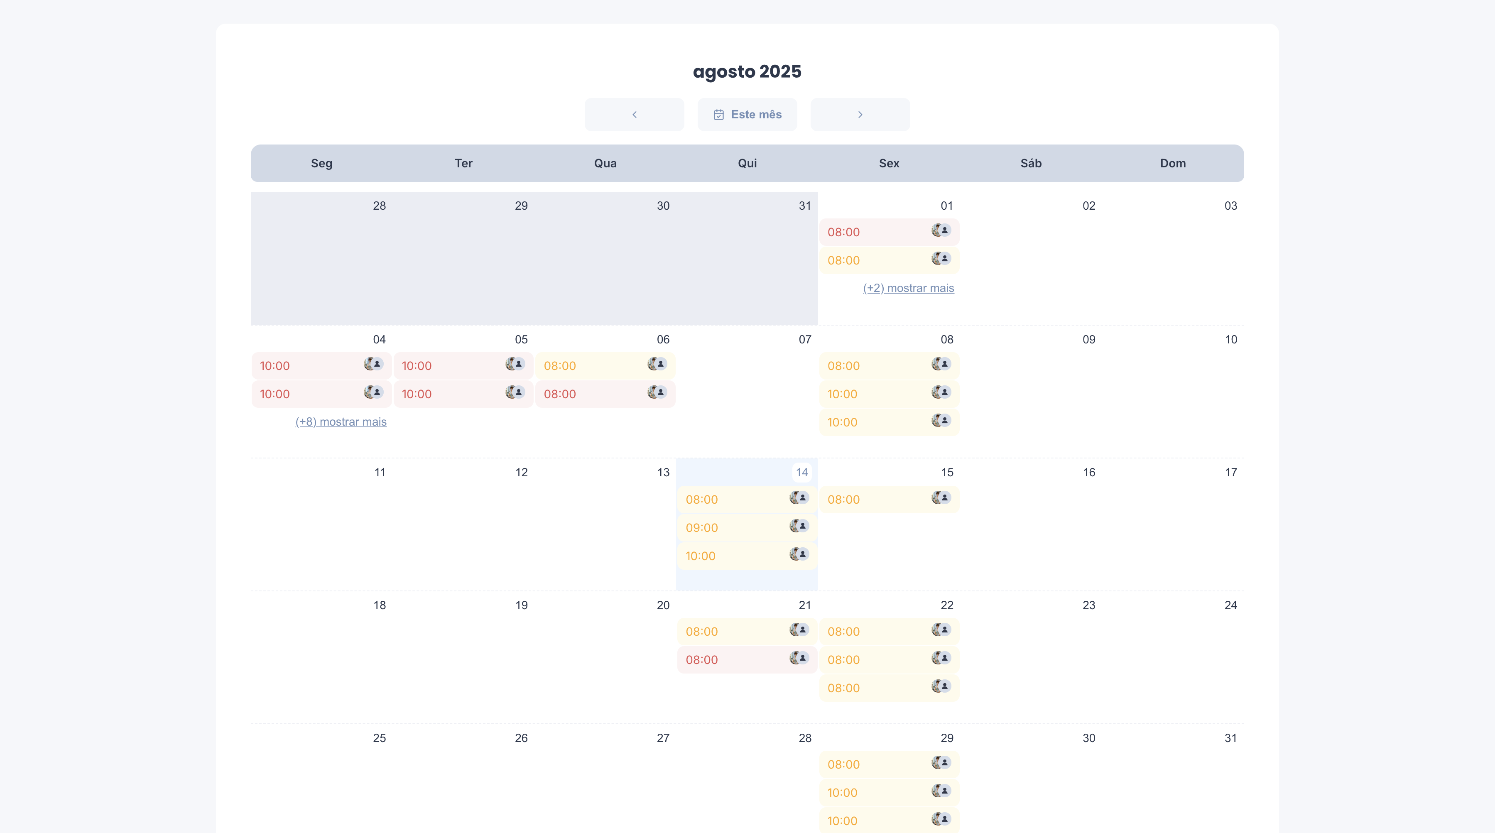This screenshot has height=833, width=1495.
Task: Click the avatar icon on the first 10:00 event of August 5
Action: click(514, 365)
